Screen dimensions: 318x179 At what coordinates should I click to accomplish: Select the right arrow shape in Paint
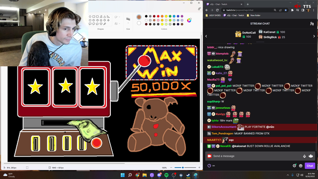click(x=94, y=20)
